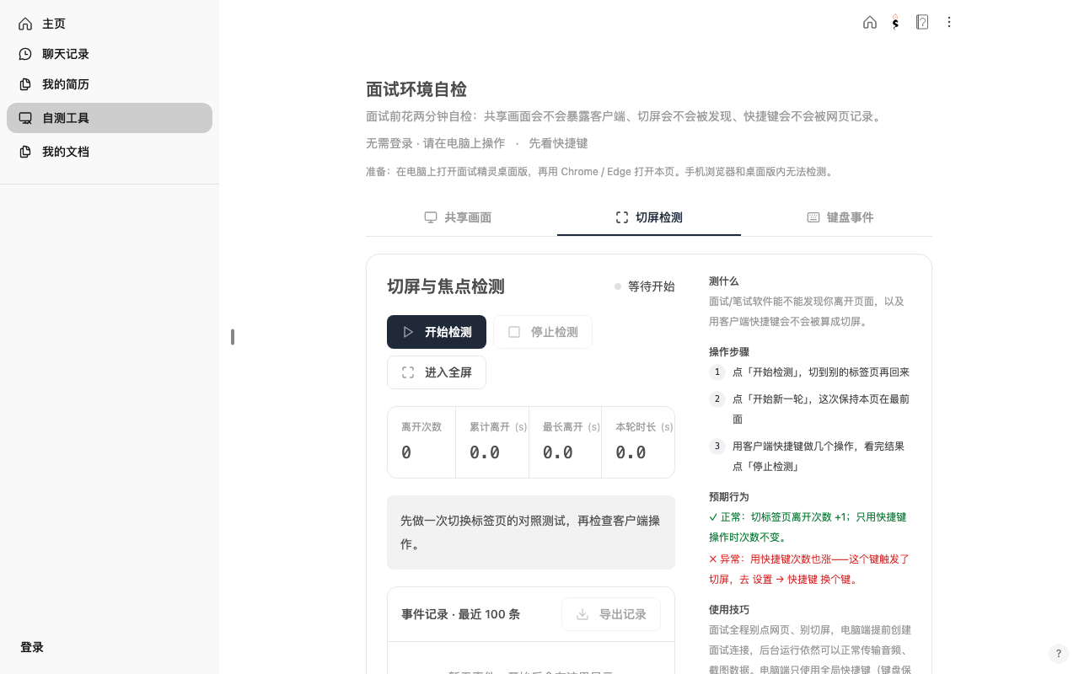Open 我的简历 in the sidebar
Image resolution: width=1079 pixels, height=674 pixels.
(110, 84)
